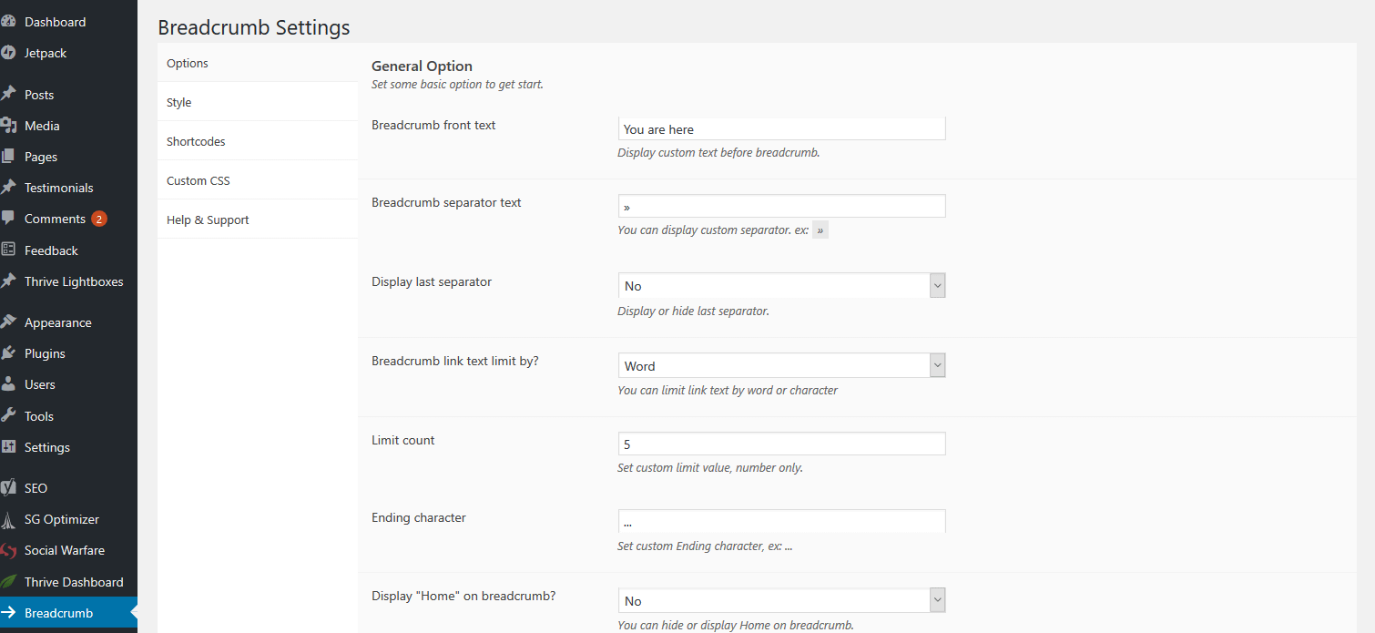
Task: Open the SEO settings
Action: 34,487
